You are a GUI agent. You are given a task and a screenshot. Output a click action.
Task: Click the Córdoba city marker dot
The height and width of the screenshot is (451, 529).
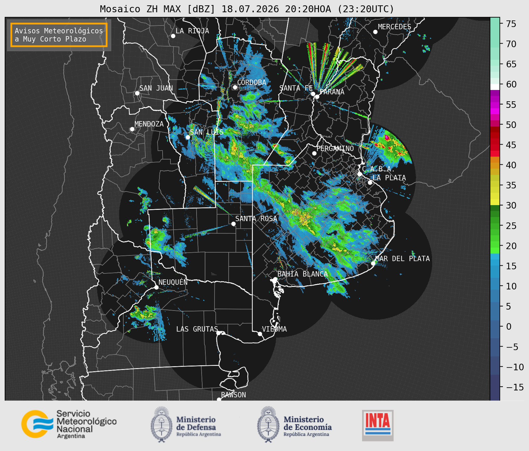235,87
